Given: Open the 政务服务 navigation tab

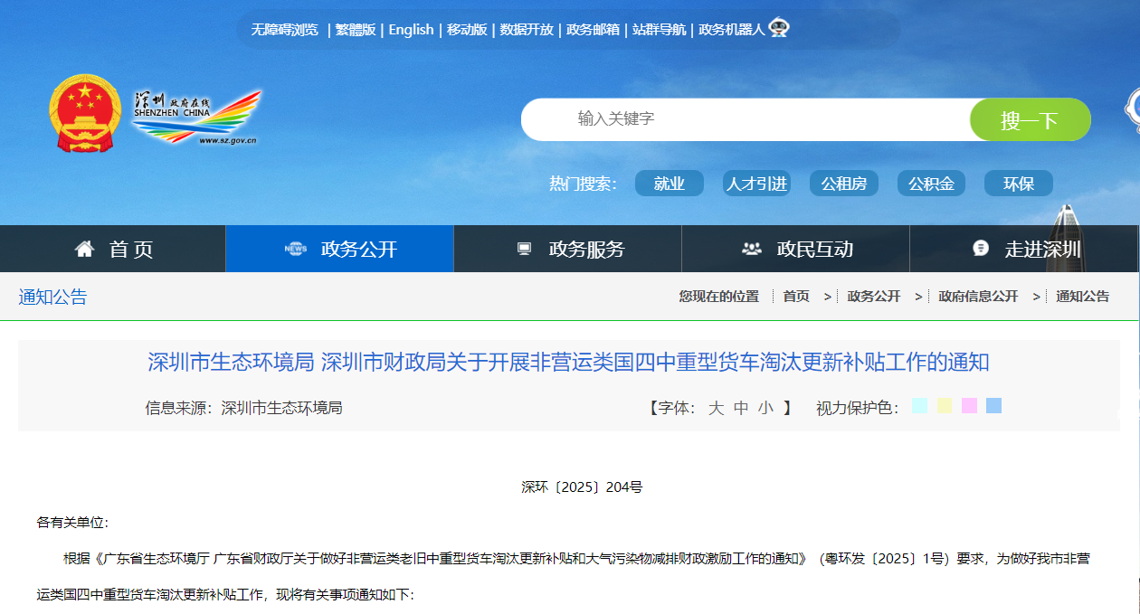Looking at the screenshot, I should pyautogui.click(x=586, y=250).
